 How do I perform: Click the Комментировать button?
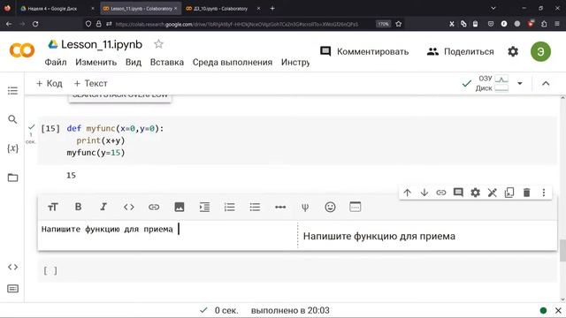(x=364, y=51)
